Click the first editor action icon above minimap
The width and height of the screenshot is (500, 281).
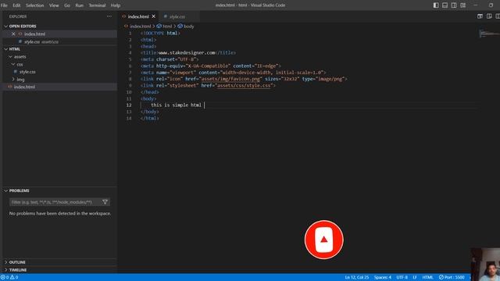tap(480, 16)
